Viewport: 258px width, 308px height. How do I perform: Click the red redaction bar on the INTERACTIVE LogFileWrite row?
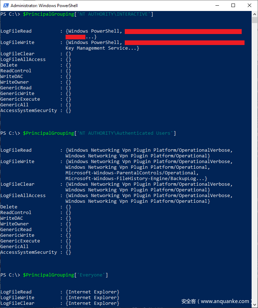[x=184, y=43]
